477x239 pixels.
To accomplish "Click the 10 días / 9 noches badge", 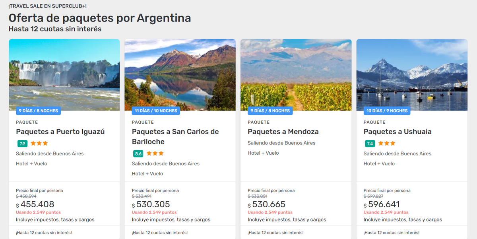I will pos(387,111).
